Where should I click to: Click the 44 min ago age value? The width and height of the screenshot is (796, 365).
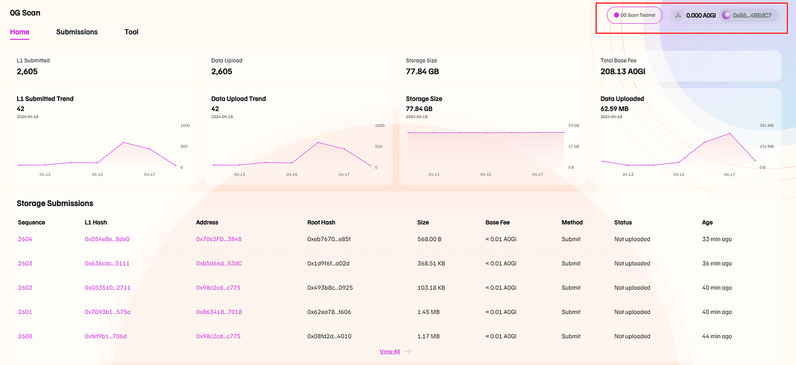(x=717, y=336)
